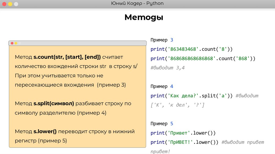Click the bold "s.count(str, [start], [end])" method name

click(67, 57)
